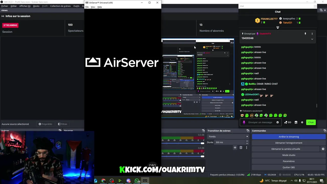Click 'Quitter OBS' button
The image size is (327, 184).
pos(289,167)
